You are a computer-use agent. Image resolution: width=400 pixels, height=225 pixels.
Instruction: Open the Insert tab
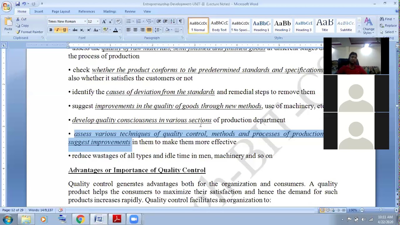(x=39, y=12)
